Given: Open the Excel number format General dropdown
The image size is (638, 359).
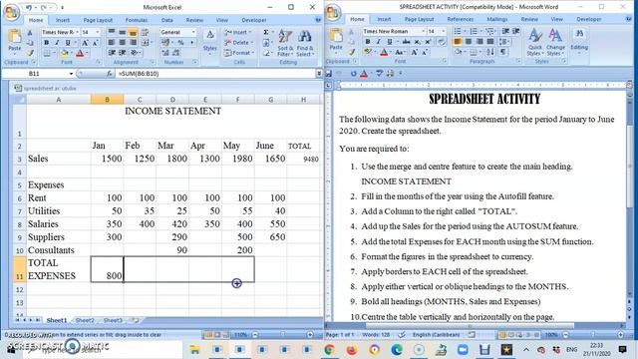Looking at the screenshot, I should click(x=193, y=32).
